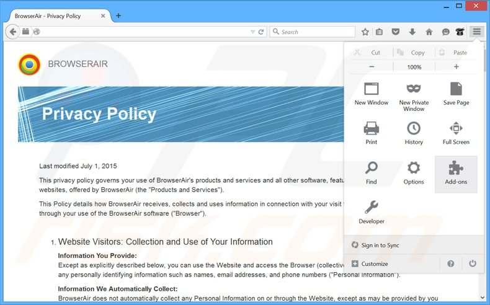Open the Downloads arrow
This screenshot has width=490, height=305.
click(412, 32)
